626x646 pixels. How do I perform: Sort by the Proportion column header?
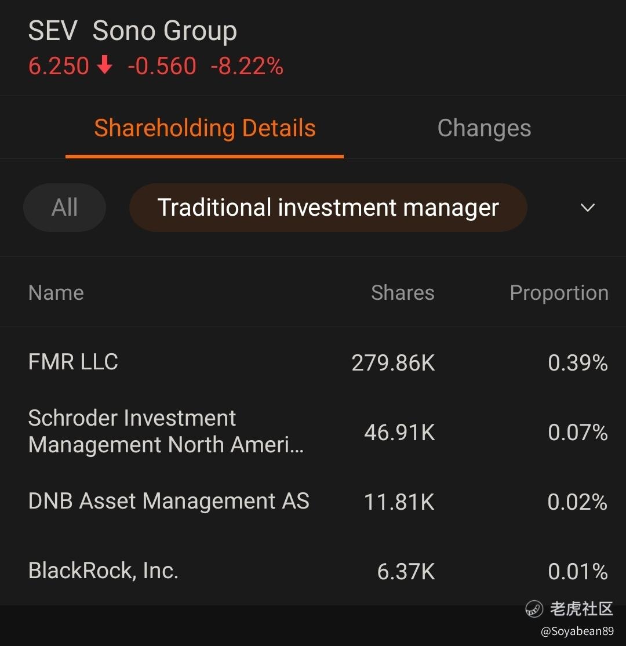(559, 293)
